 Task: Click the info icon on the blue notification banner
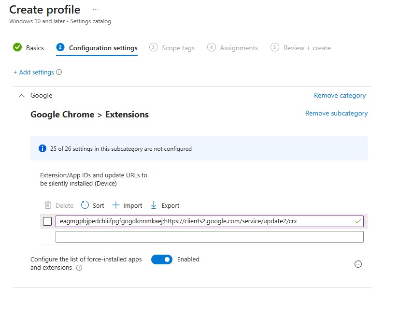[43, 149]
